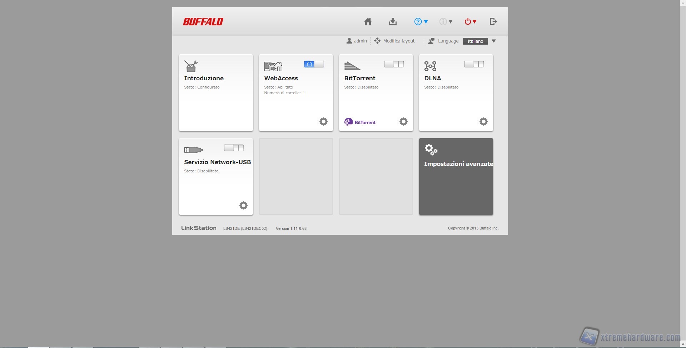Click the BitTorrent logo in tile
686x348 pixels.
click(x=360, y=122)
